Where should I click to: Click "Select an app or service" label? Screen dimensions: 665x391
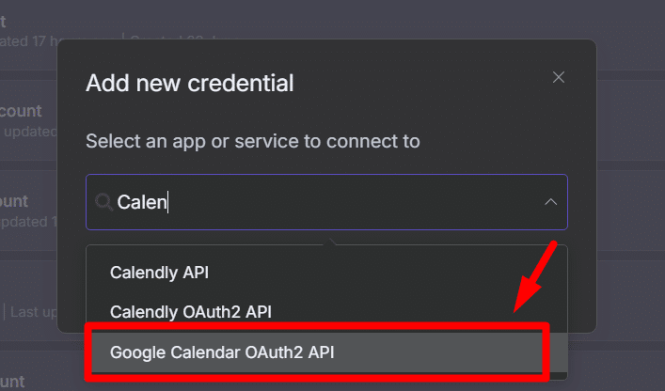(x=253, y=141)
